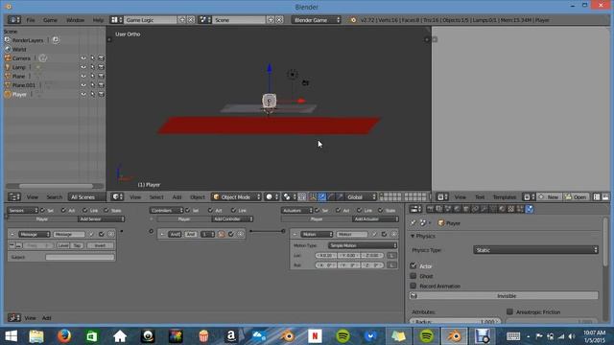Enable the Record Animation checkbox
This screenshot has height=345, width=614.
pyautogui.click(x=413, y=286)
